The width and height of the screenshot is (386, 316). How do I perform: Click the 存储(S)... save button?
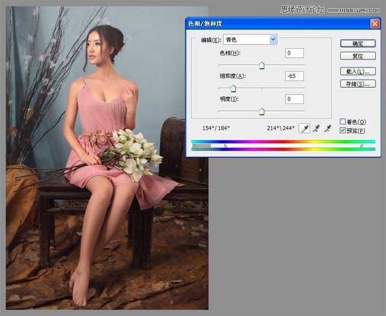pos(358,84)
